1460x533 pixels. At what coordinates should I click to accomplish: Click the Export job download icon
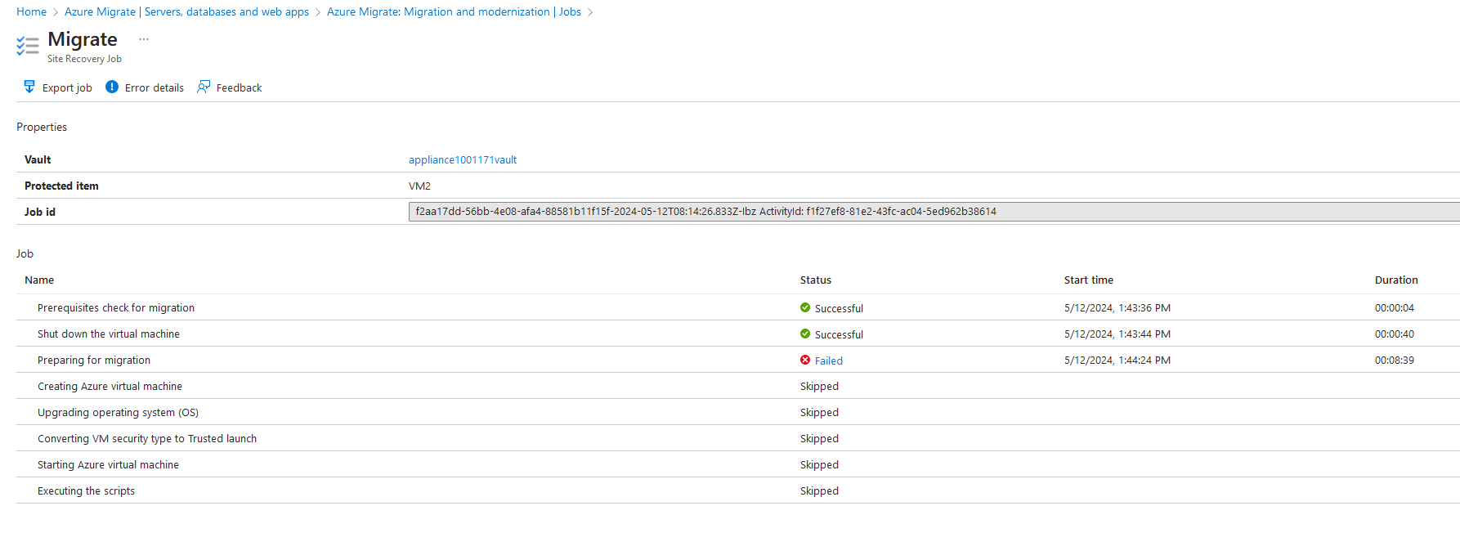(29, 87)
